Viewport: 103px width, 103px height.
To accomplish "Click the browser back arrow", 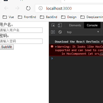I will tap(6, 8).
